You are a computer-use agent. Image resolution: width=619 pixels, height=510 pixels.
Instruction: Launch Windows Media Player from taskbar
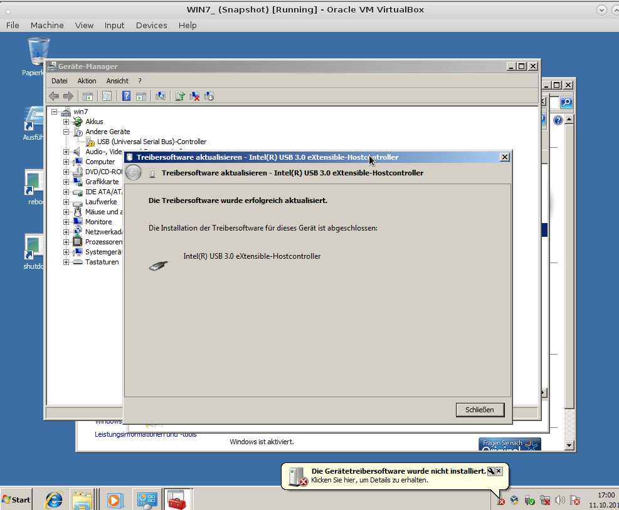point(115,500)
